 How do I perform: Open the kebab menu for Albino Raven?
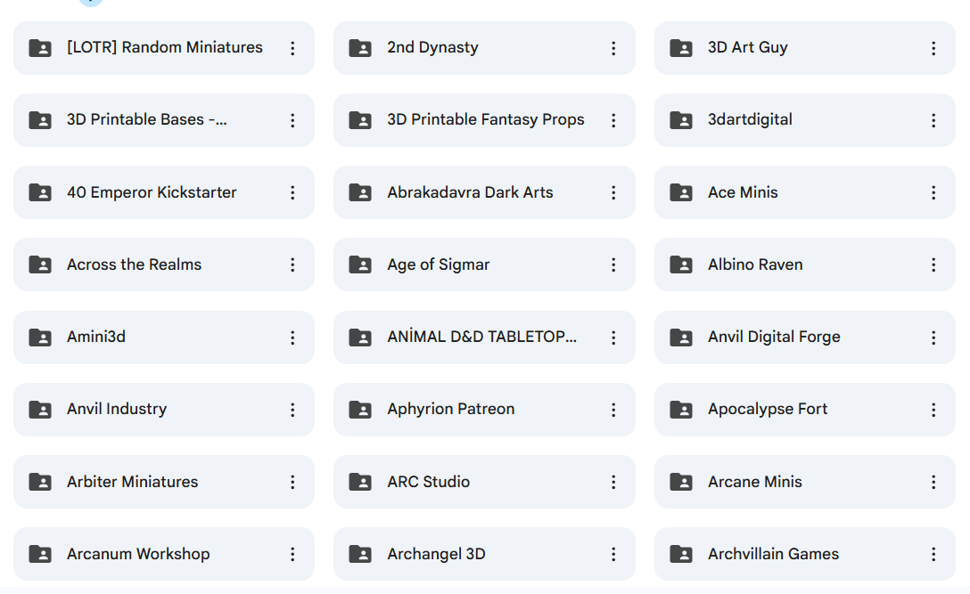tap(933, 265)
